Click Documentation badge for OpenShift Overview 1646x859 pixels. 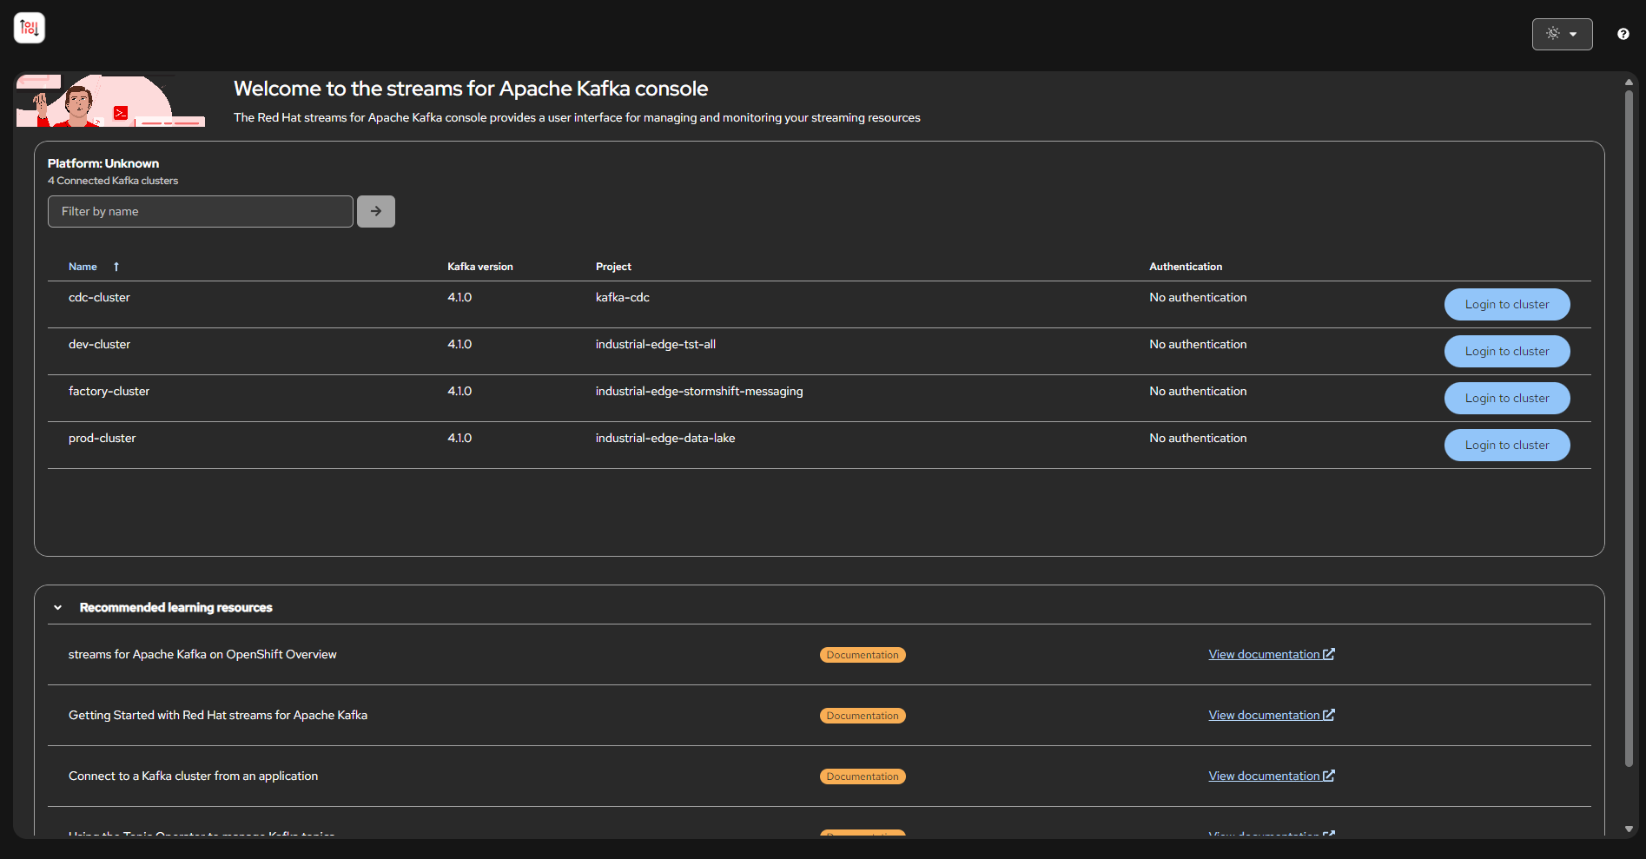click(x=863, y=655)
